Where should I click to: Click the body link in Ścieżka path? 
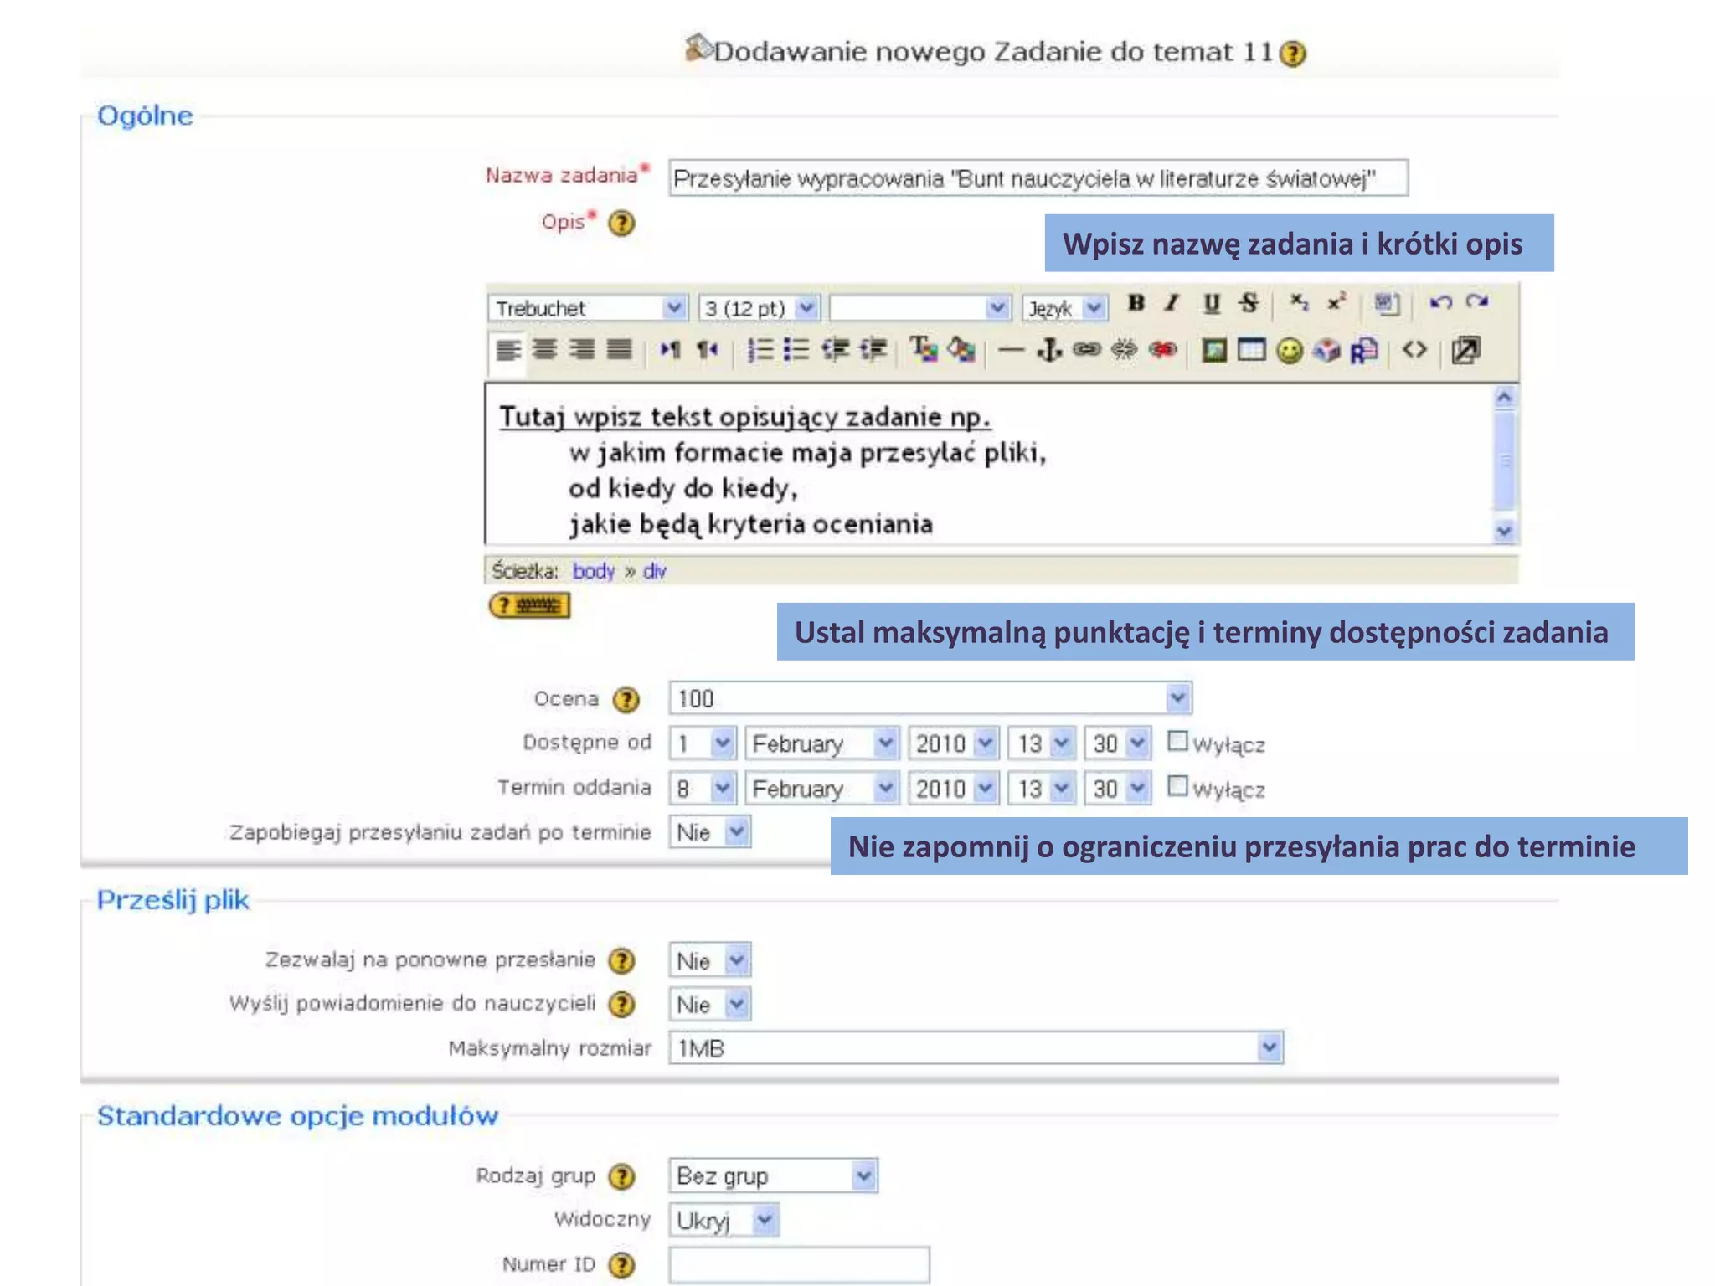pos(593,571)
